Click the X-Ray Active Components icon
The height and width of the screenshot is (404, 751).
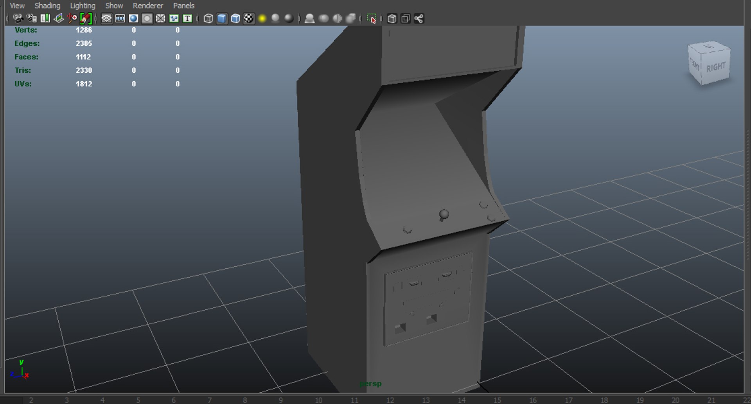(406, 18)
